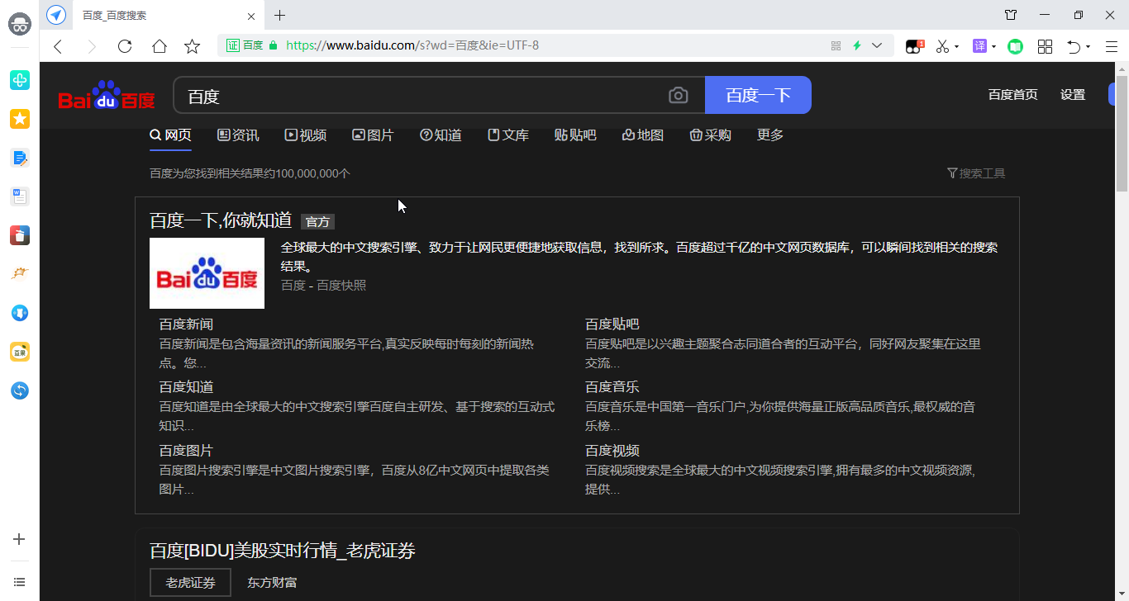This screenshot has height=601, width=1129.
Task: Switch to the 视频 tab
Action: [x=305, y=135]
